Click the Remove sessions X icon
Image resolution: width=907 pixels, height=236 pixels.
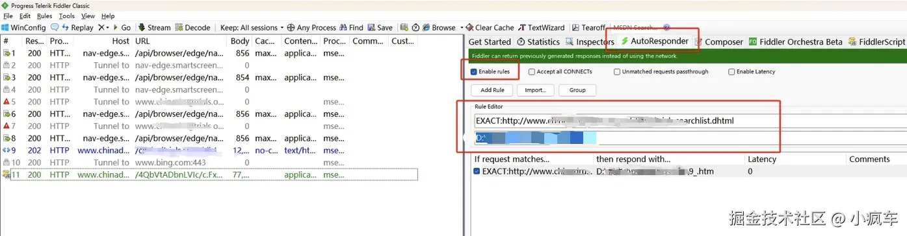103,28
